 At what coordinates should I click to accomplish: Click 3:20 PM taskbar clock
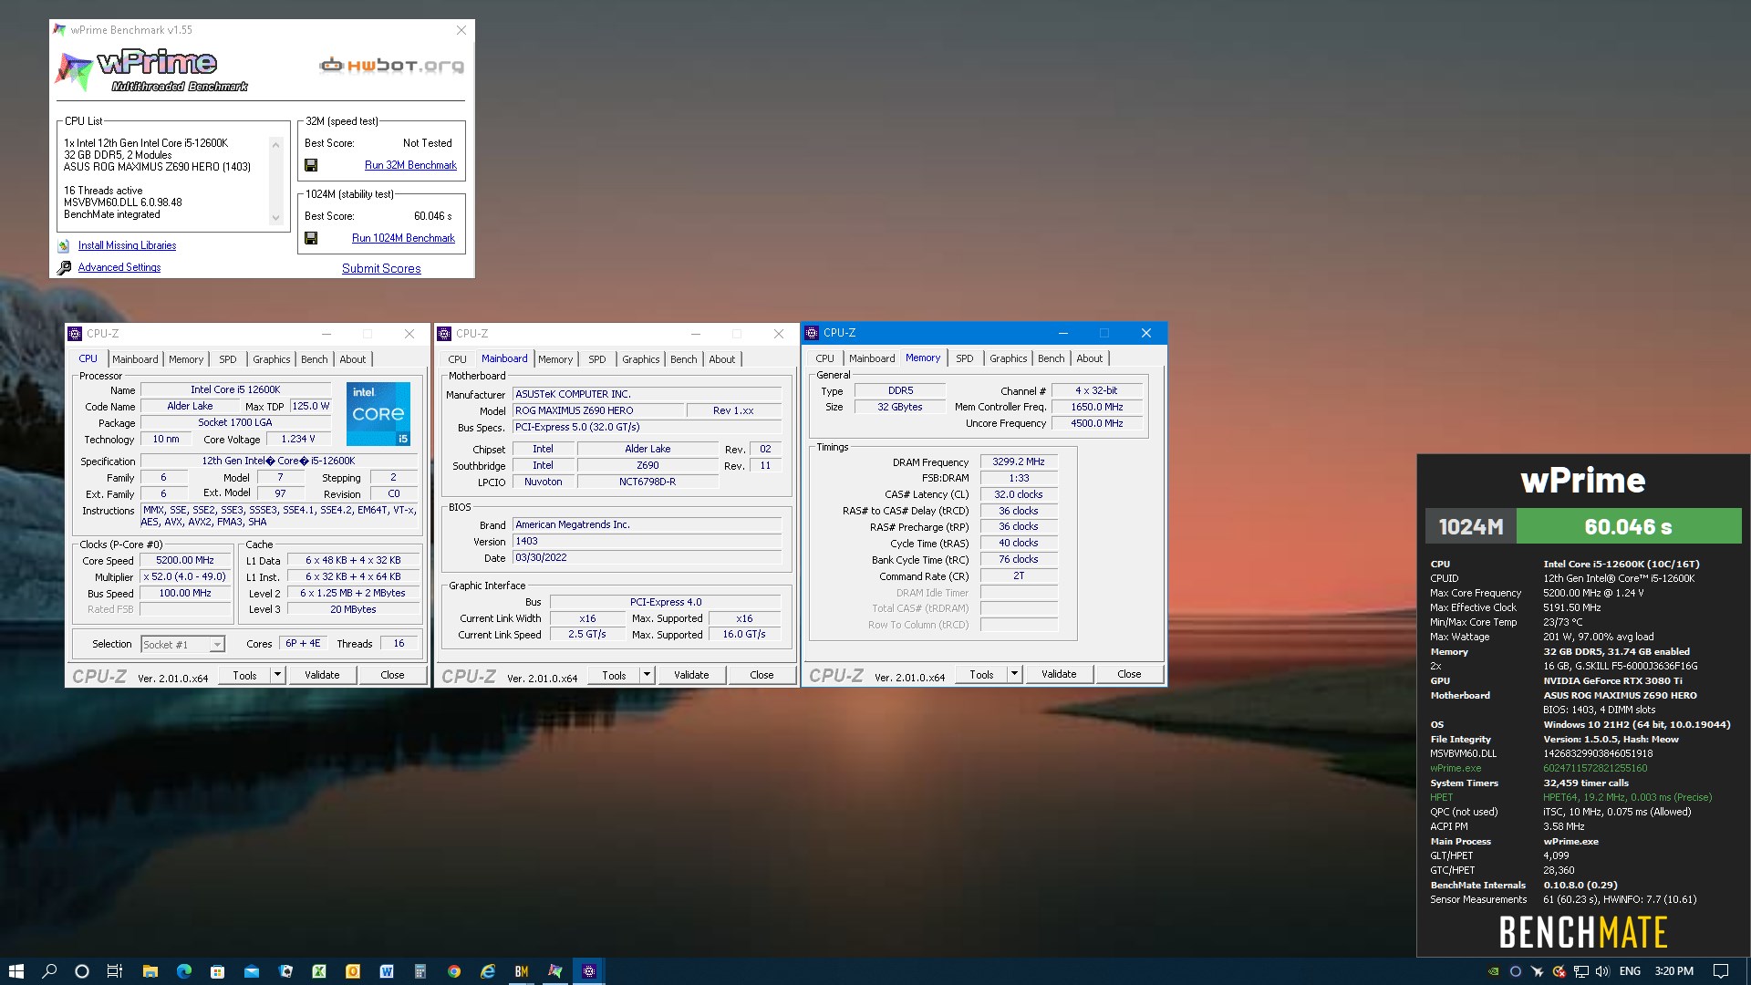1673,971
